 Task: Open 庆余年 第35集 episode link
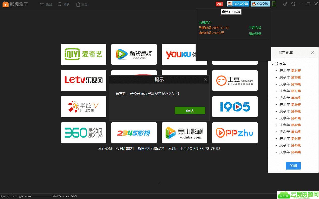click(x=290, y=77)
